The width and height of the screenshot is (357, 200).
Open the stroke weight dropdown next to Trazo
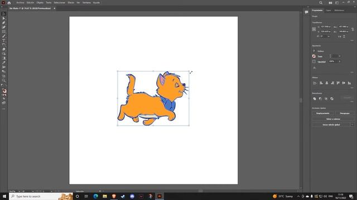pyautogui.click(x=340, y=56)
